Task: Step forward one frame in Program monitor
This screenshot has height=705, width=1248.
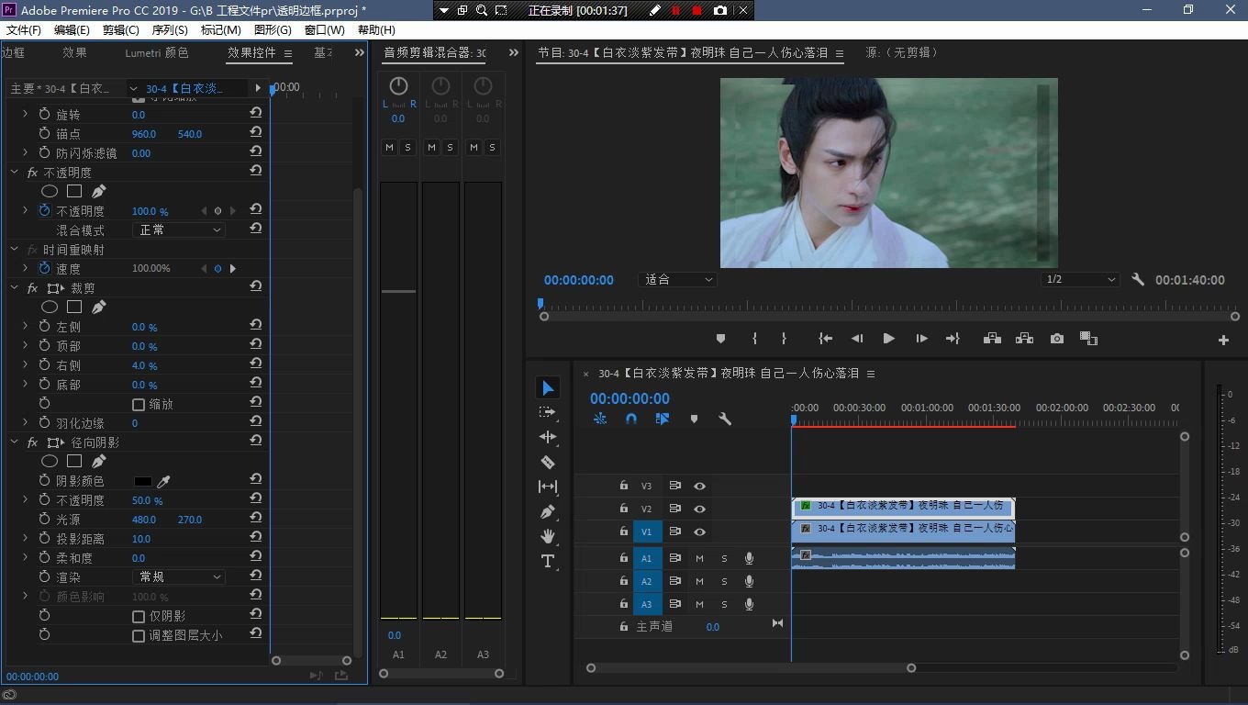Action: click(x=921, y=339)
